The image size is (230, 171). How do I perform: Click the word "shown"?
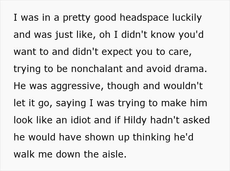pos(100,137)
